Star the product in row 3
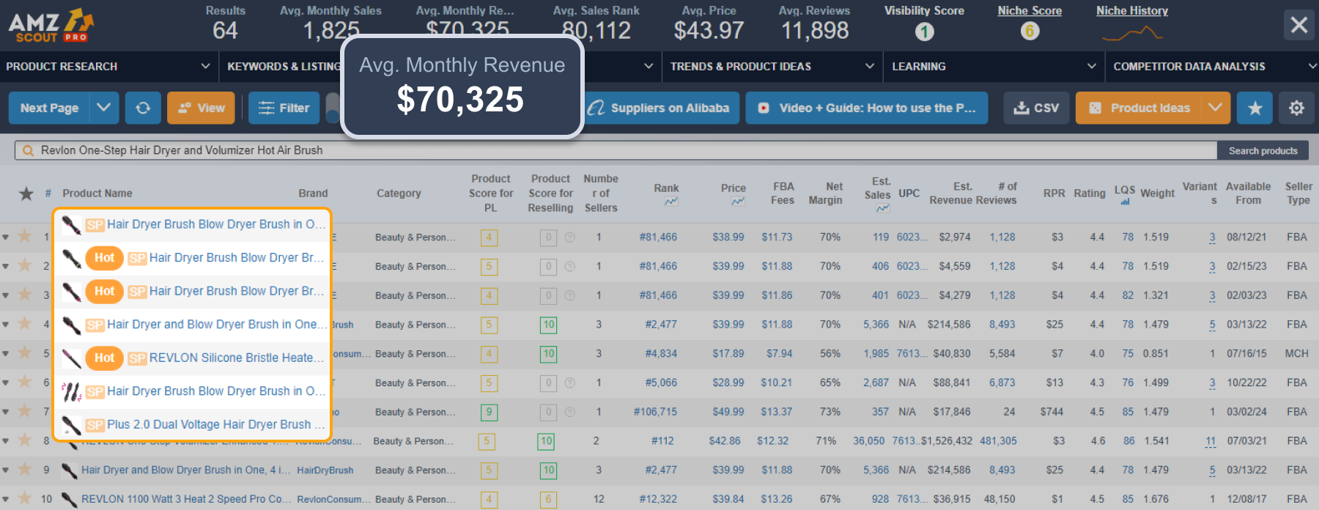Image resolution: width=1319 pixels, height=510 pixels. (x=25, y=295)
